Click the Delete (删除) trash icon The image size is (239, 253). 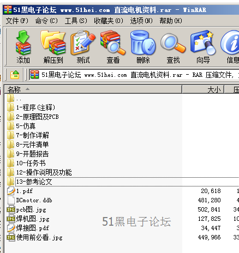click(x=143, y=47)
